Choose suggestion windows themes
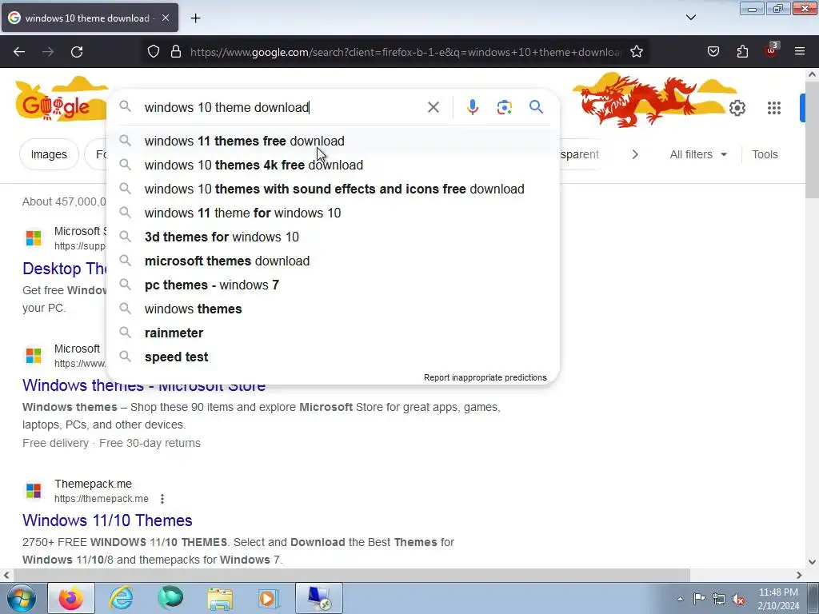Screen dimensions: 819x614 click(x=334, y=309)
